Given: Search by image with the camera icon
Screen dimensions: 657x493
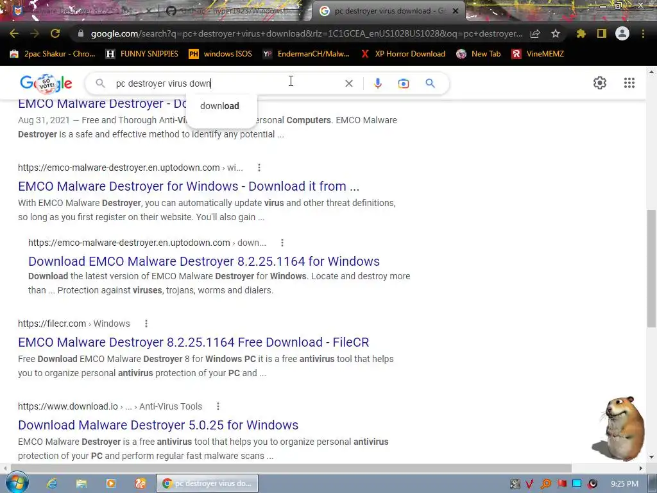Looking at the screenshot, I should coord(403,83).
